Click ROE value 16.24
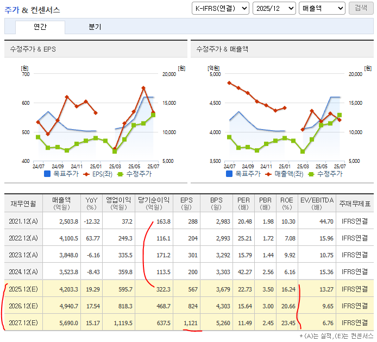377x342 pixels. pos(288,289)
